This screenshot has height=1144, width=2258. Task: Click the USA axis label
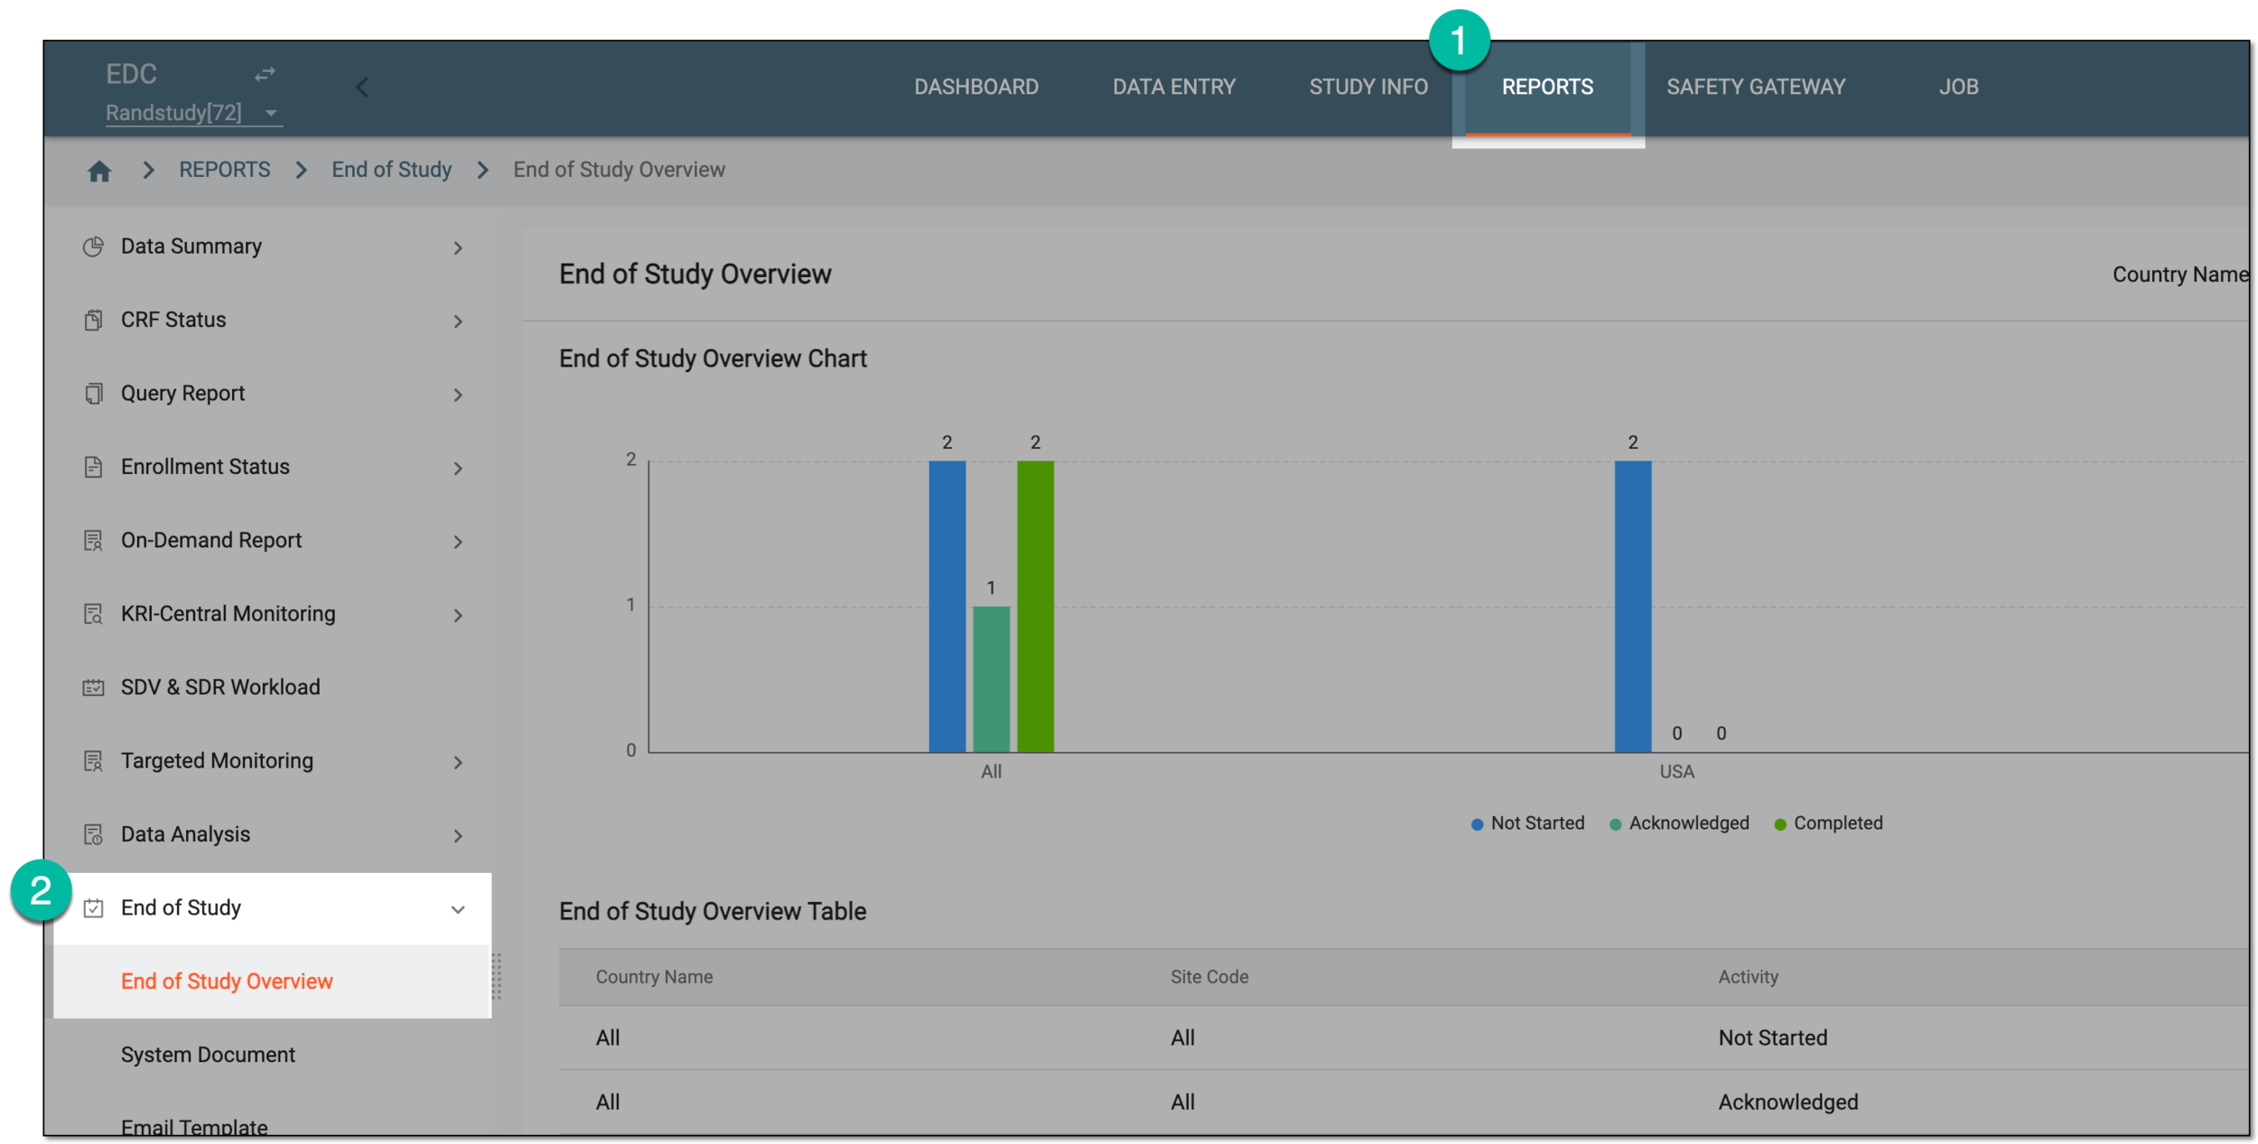[1676, 772]
